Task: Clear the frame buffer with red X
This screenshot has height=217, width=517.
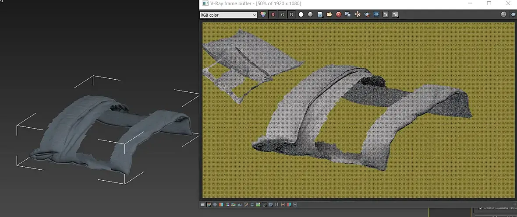Action: coord(339,14)
